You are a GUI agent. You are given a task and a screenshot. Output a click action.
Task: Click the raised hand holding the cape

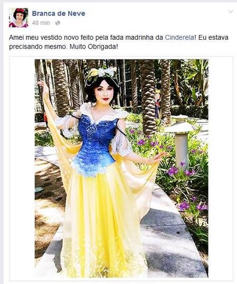point(42,86)
